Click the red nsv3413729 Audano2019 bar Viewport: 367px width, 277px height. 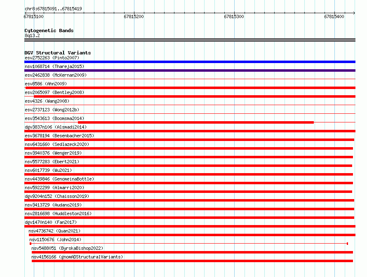(x=189, y=209)
